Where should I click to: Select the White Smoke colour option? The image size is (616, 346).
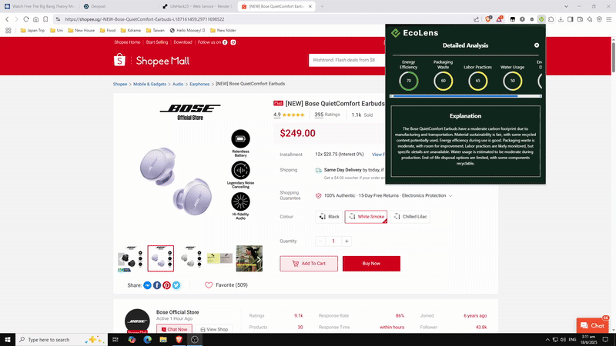367,217
